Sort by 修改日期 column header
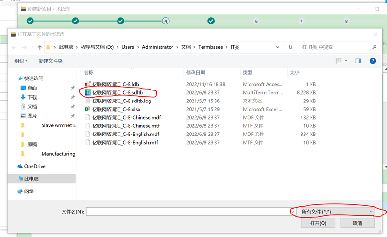This screenshot has width=387, height=237. (195, 72)
